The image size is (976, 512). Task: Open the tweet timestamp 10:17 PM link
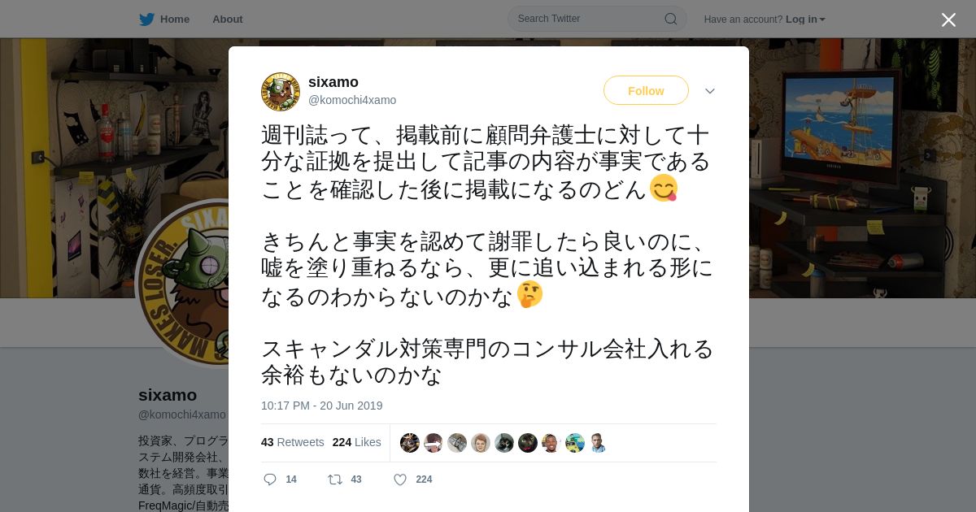click(x=321, y=406)
